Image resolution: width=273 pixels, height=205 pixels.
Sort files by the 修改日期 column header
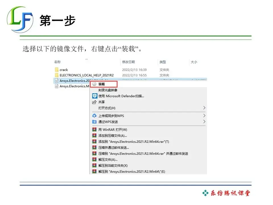tap(128, 62)
